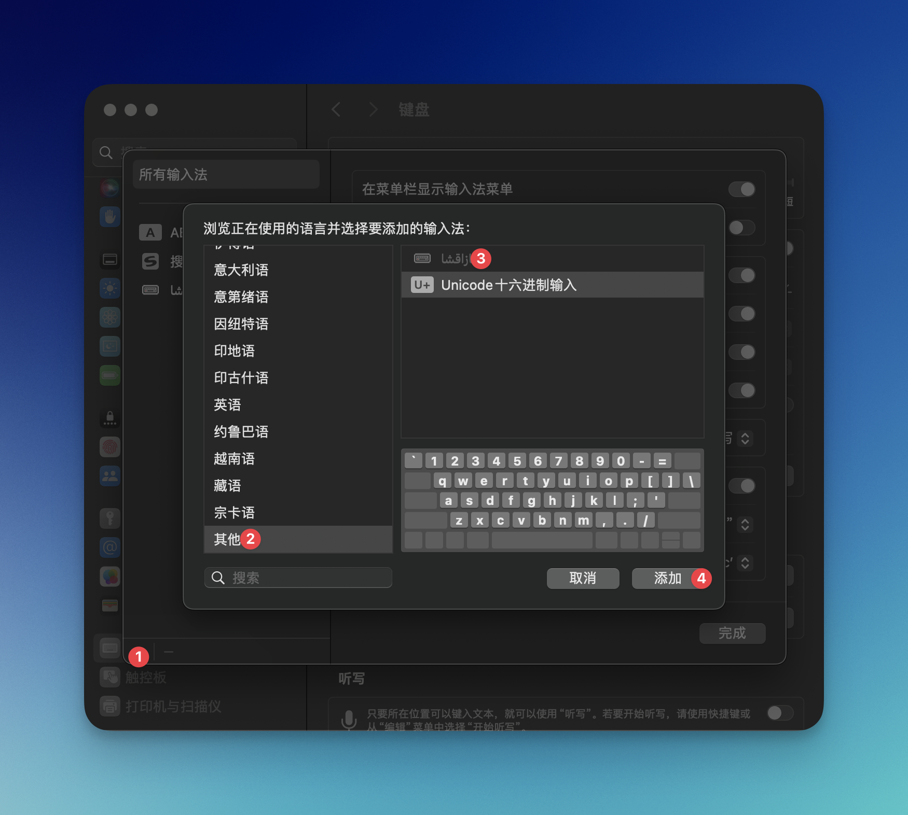Open the apostrophe style dropdown
908x815 pixels.
pyautogui.click(x=746, y=563)
